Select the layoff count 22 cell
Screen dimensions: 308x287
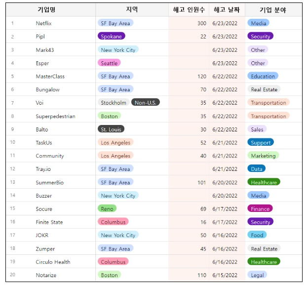[189, 37]
